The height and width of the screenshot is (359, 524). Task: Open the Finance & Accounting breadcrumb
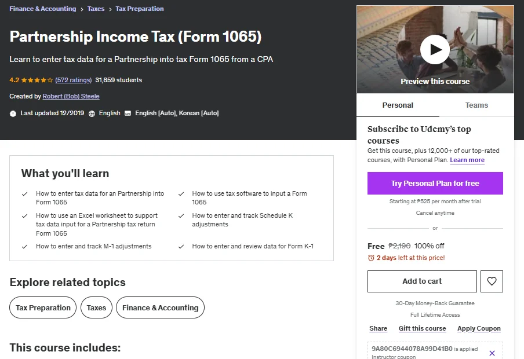[43, 9]
